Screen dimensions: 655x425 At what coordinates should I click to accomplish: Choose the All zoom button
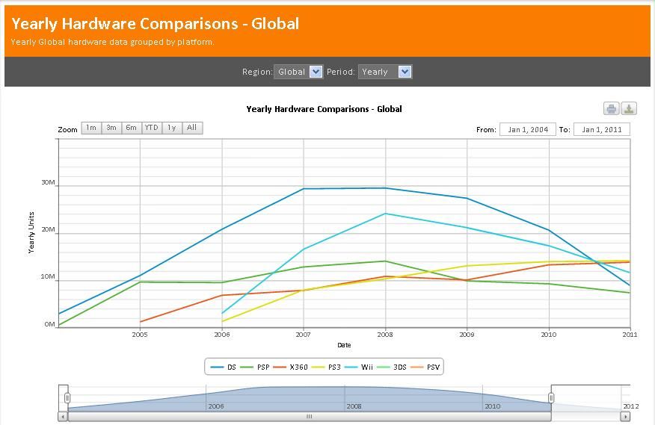(191, 128)
